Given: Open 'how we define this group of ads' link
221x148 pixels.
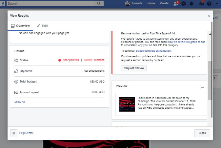Looking at the screenshot, I should tap(187, 42).
